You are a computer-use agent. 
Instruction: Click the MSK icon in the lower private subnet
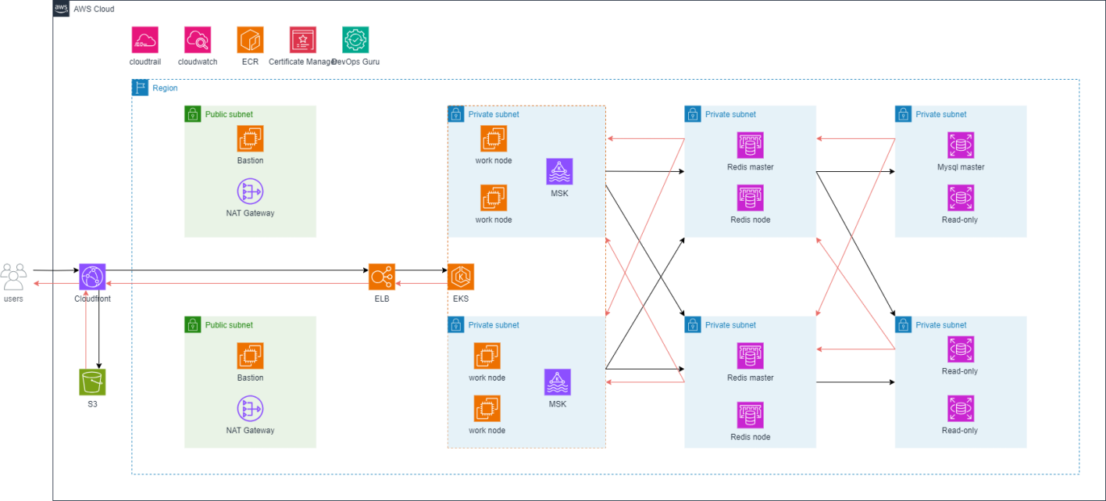tap(558, 382)
